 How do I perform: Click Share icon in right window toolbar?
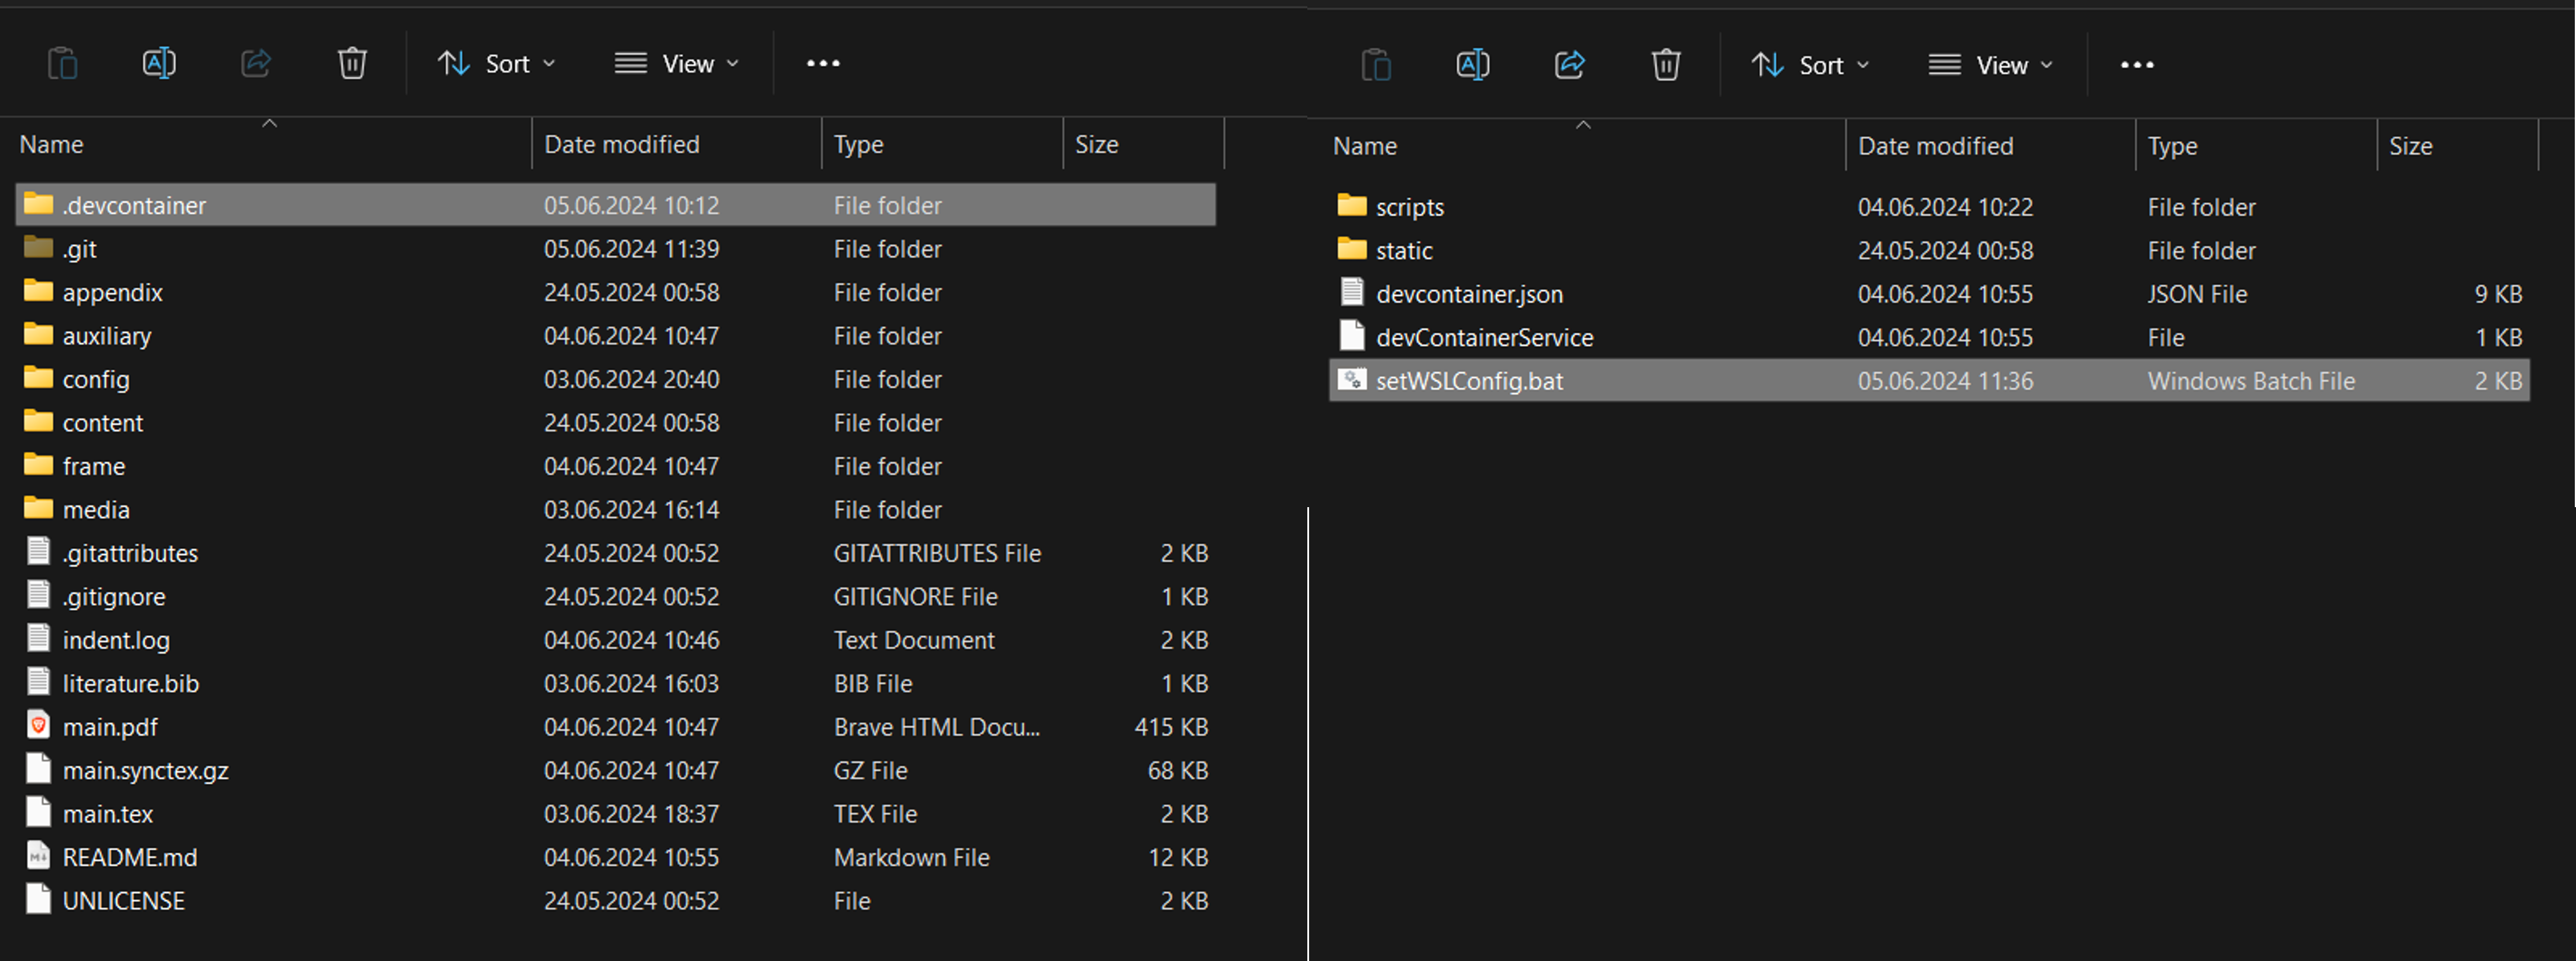pos(1569,66)
